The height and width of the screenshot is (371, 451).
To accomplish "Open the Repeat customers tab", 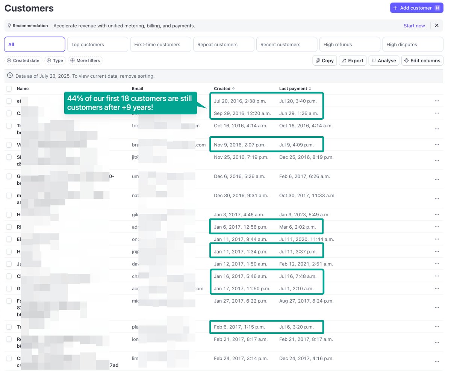I will coord(224,44).
